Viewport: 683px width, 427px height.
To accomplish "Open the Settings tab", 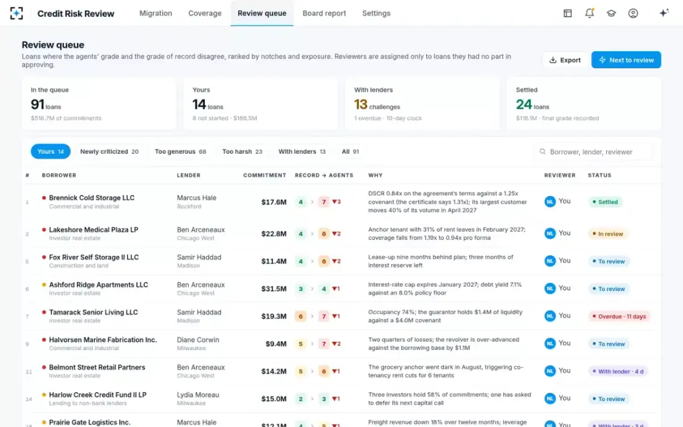I will (376, 13).
